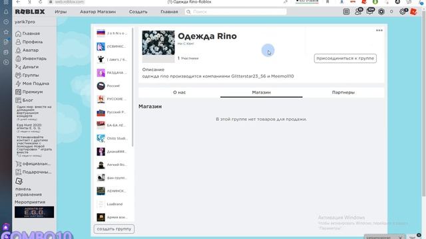
Task: Open the three-dots group menu
Action: tap(379, 31)
